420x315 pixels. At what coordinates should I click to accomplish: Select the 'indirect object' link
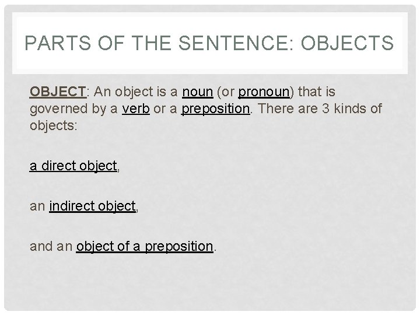(x=92, y=206)
